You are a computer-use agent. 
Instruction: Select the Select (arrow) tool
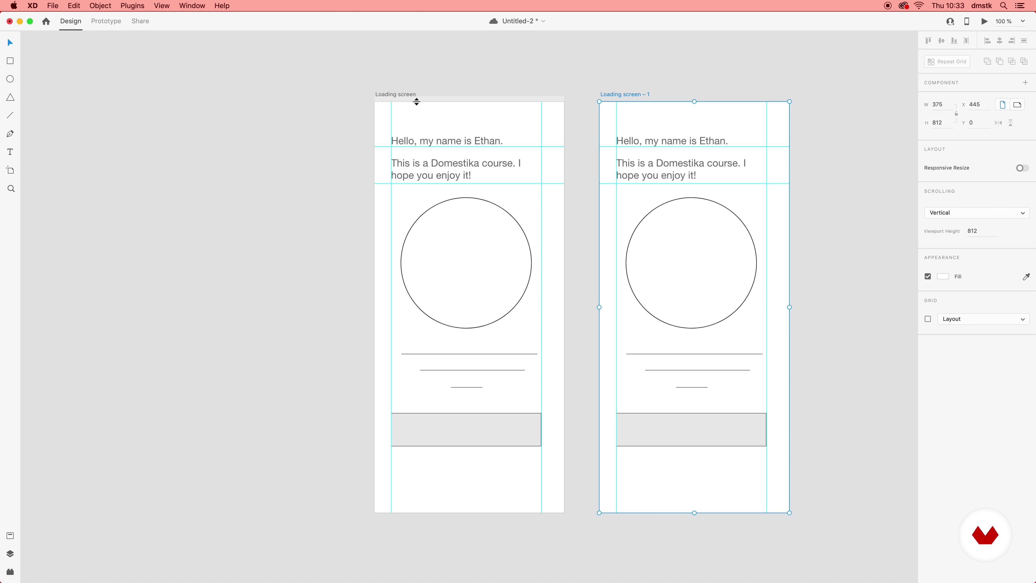click(x=10, y=43)
